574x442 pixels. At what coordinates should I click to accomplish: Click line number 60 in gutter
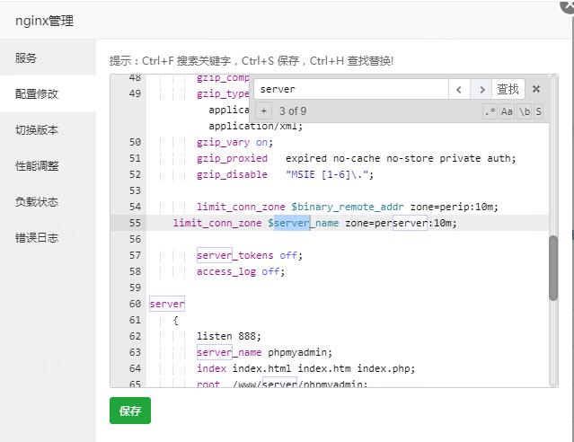tap(135, 304)
